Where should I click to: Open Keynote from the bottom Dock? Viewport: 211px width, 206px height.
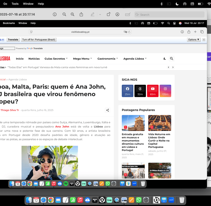164,200
